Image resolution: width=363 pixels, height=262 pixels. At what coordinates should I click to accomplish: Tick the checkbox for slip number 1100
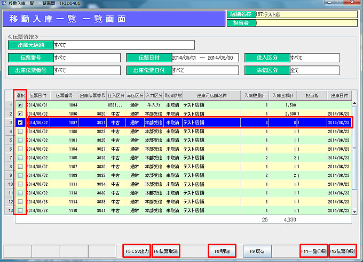coord(20,131)
